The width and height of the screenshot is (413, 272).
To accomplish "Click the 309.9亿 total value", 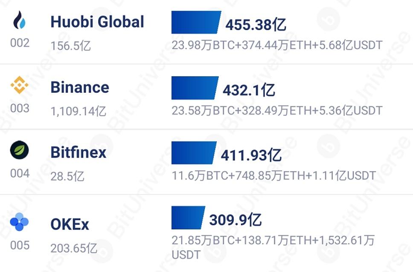I will (x=235, y=220).
